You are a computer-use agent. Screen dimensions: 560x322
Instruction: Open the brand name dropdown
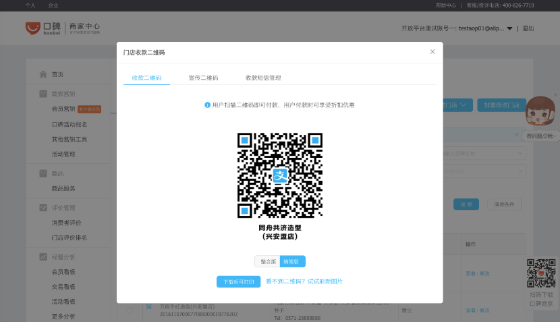(484, 153)
